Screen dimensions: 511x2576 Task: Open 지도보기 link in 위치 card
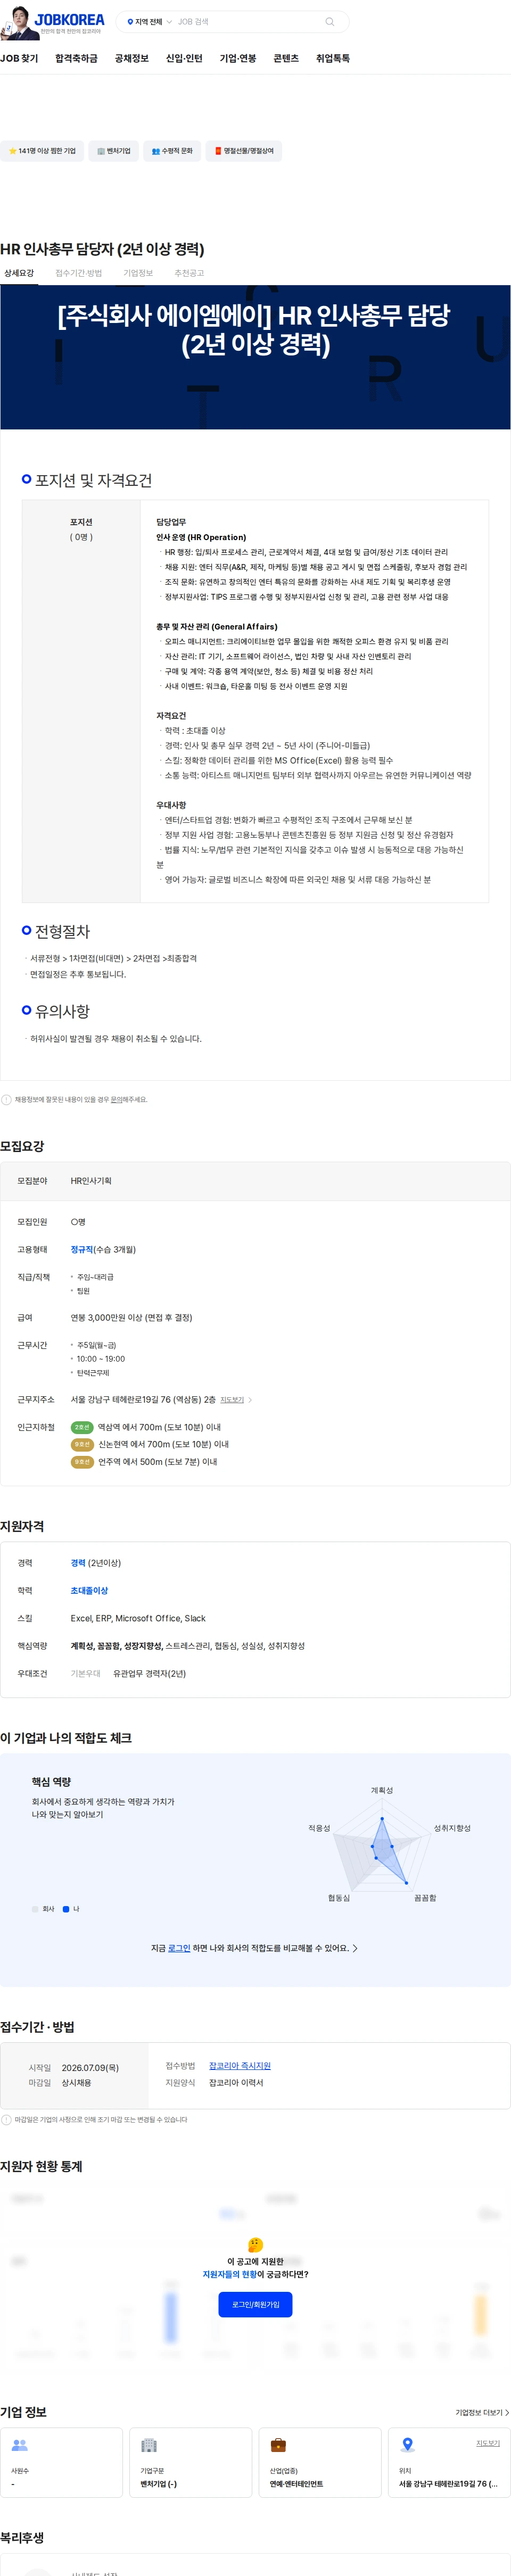point(488,2443)
